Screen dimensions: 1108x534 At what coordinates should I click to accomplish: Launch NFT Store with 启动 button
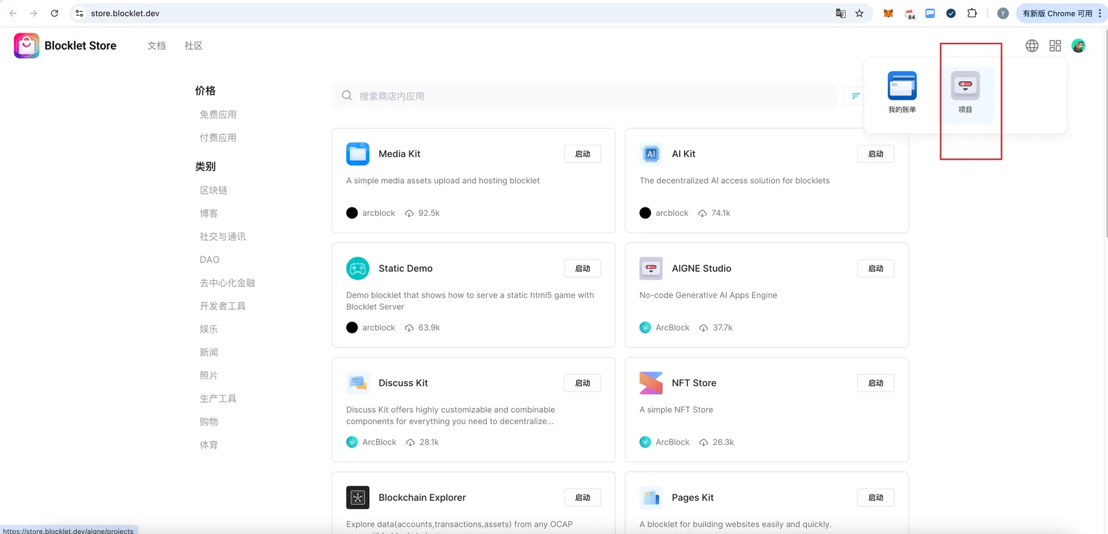876,383
